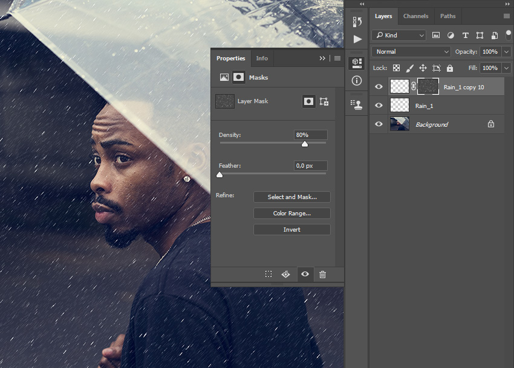Click the mask link chain icon

click(x=414, y=87)
